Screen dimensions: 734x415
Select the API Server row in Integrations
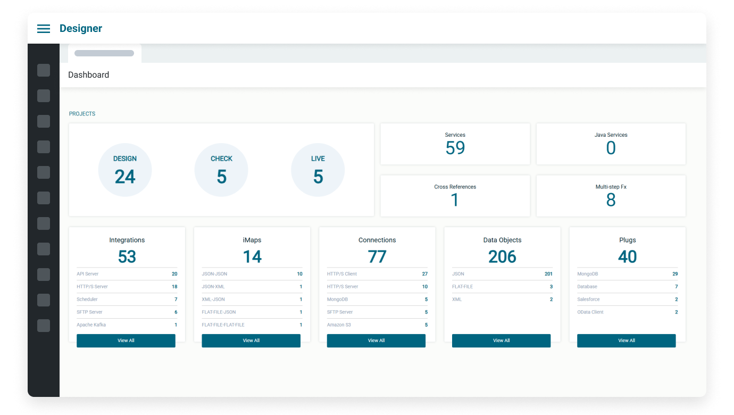click(x=127, y=274)
